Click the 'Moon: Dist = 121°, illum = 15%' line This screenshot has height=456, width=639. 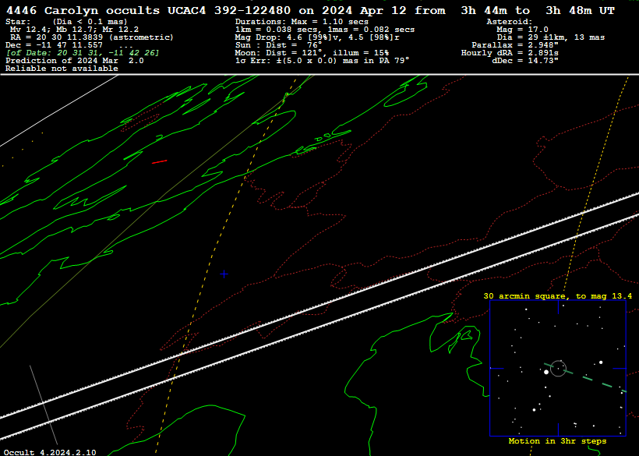pyautogui.click(x=312, y=53)
